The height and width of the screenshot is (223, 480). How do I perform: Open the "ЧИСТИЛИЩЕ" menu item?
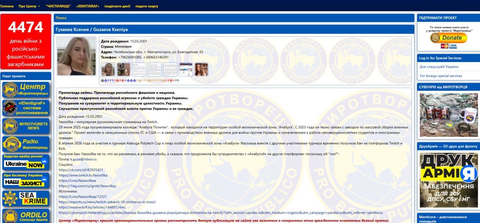click(58, 6)
